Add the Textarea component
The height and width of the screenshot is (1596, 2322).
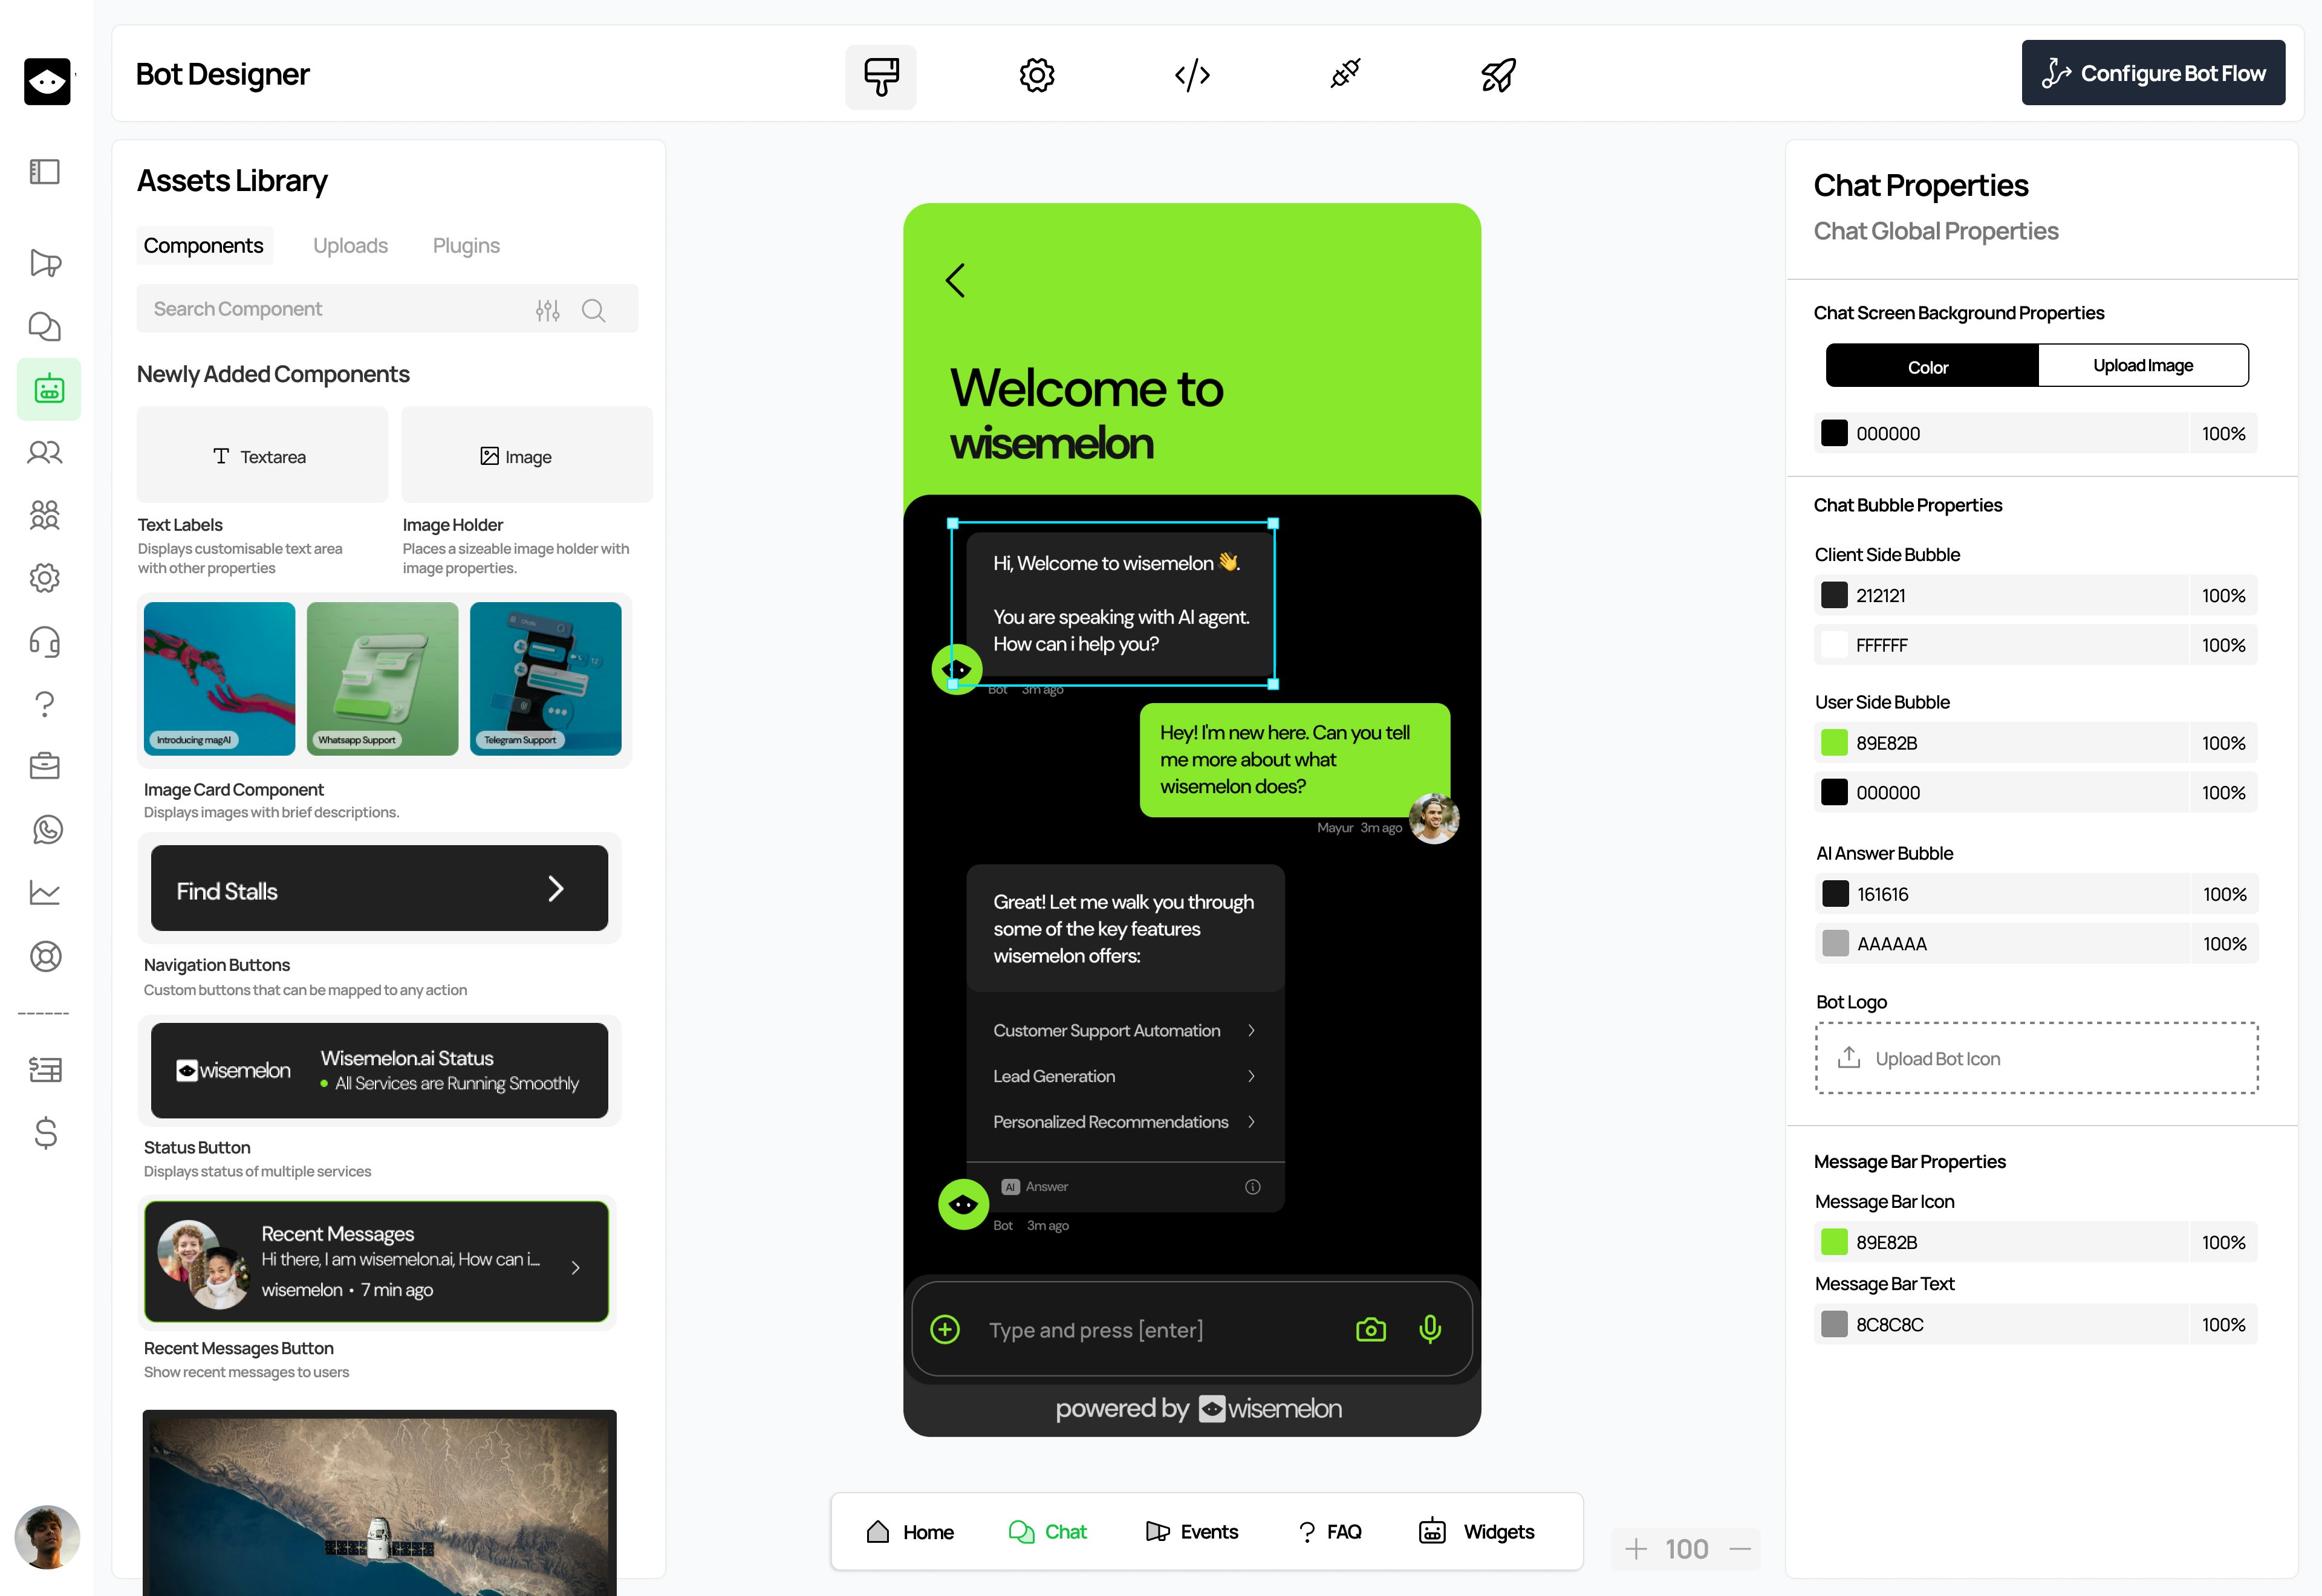262,456
